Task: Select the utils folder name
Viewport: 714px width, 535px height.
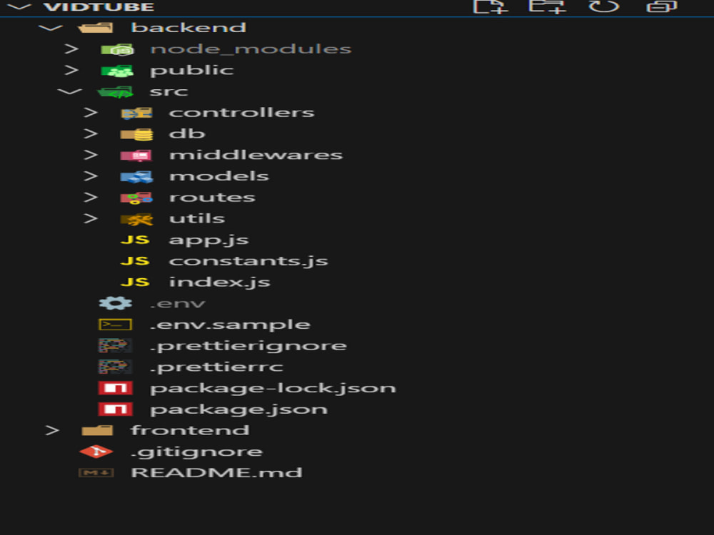Action: (x=197, y=218)
